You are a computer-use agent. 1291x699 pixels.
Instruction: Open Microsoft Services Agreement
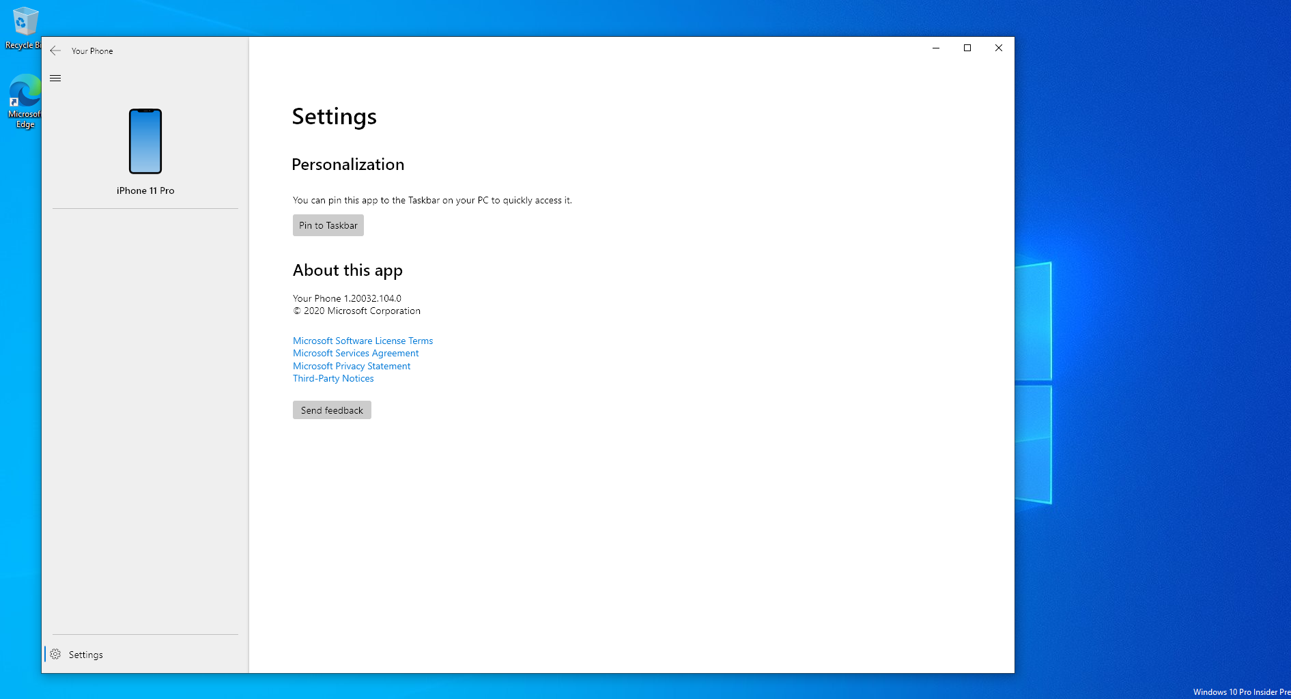[355, 353]
